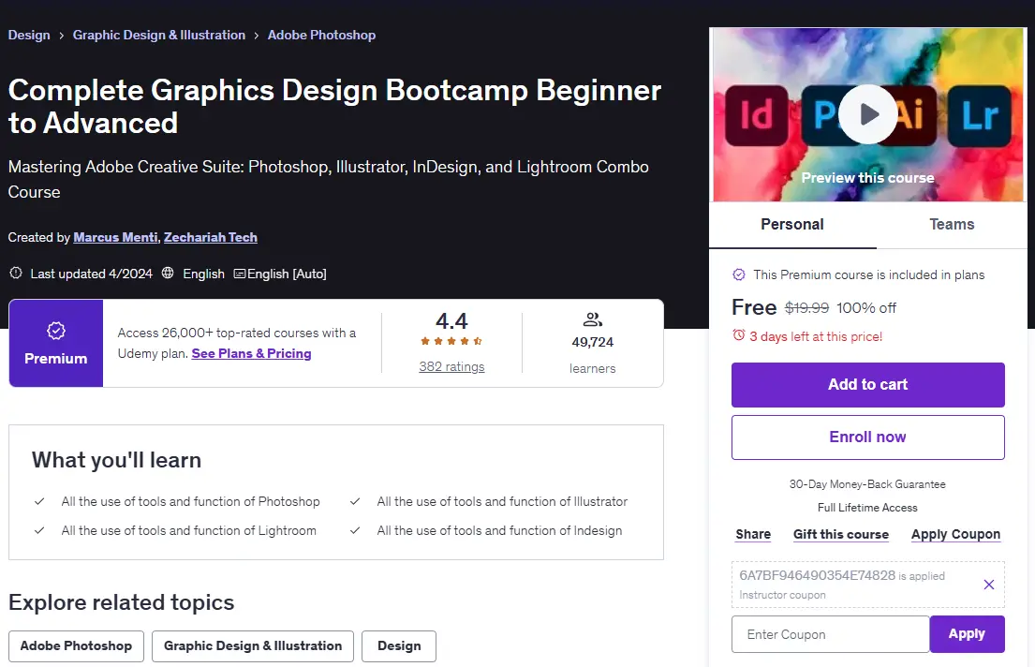Open Graphic Design & Illustration breadcrumb
The image size is (1035, 667).
coord(159,35)
